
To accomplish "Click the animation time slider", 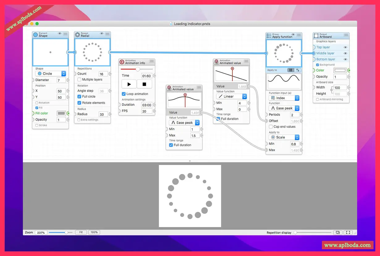I will click(x=137, y=69).
